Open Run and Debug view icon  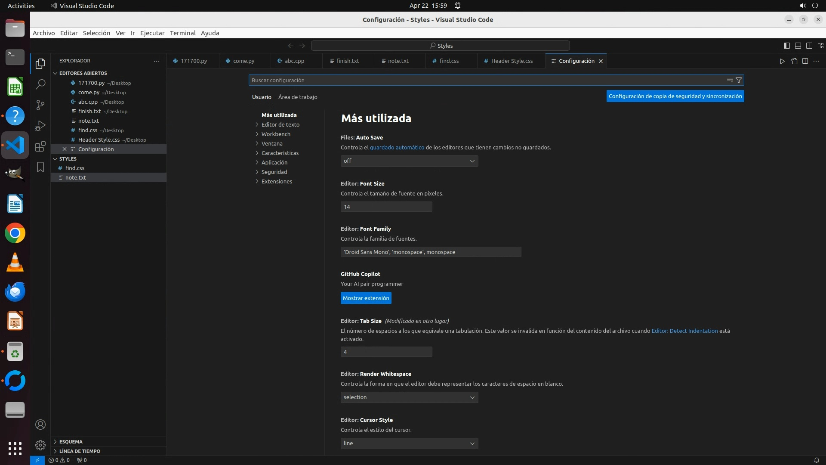click(40, 126)
